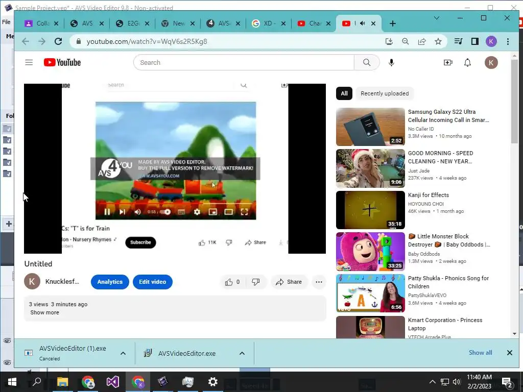Switch to the XD Google tab
This screenshot has height=392, width=523.
(x=269, y=23)
